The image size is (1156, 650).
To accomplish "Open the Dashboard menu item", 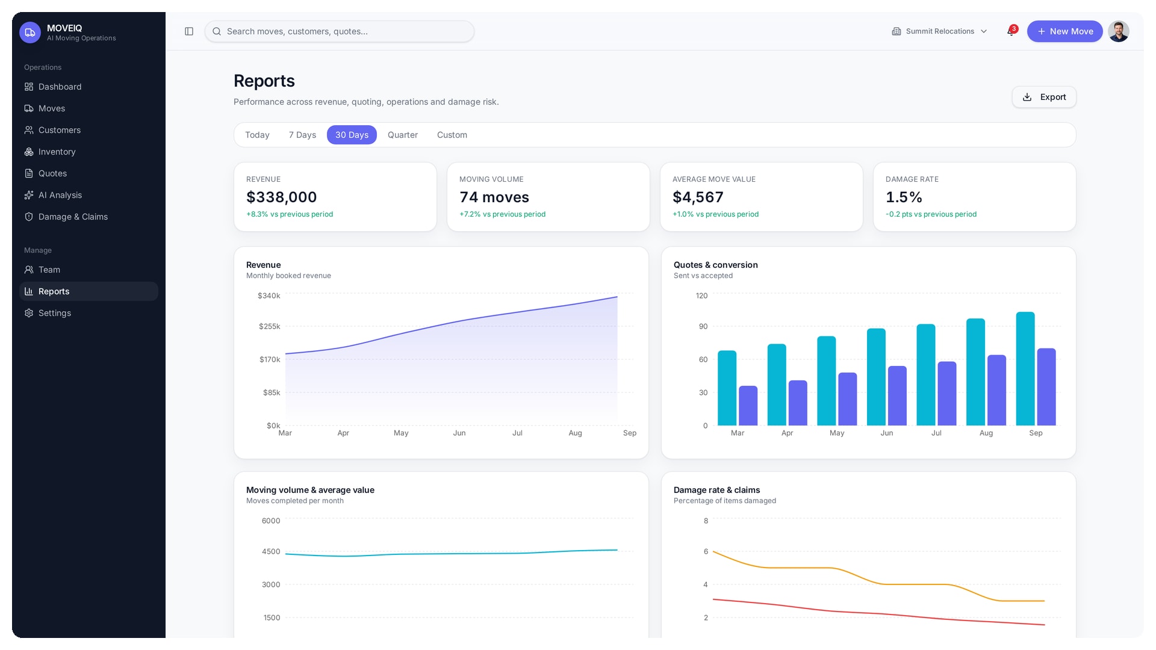I will click(89, 87).
